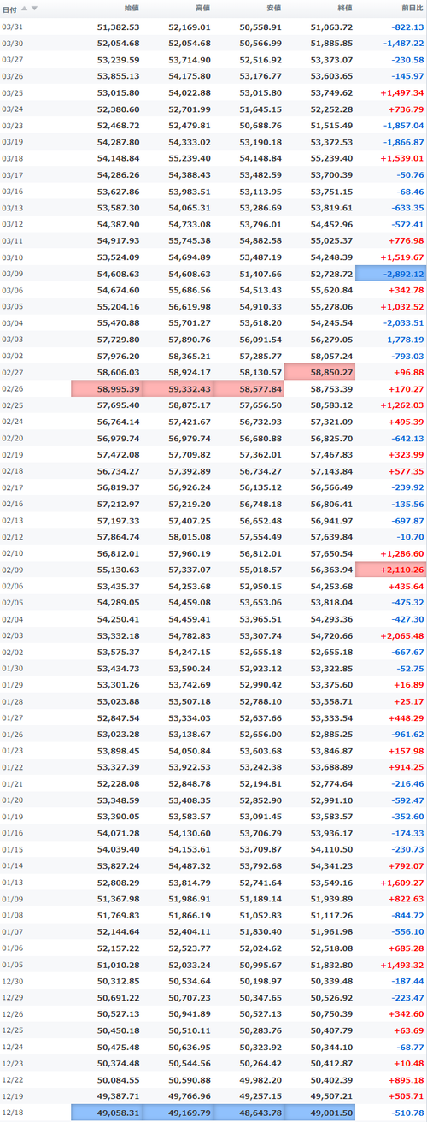Screen dimensions: 427x1122
Task: Select the highlighted 59,332.43 high price cell
Action: pos(178,388)
